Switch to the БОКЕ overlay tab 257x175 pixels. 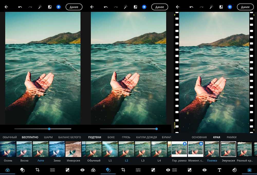pos(111,137)
